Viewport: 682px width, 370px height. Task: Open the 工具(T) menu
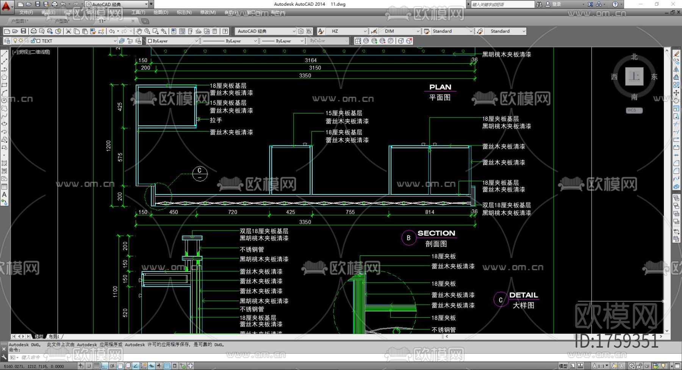pos(138,13)
